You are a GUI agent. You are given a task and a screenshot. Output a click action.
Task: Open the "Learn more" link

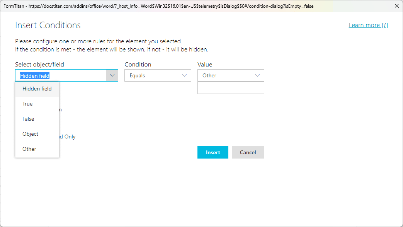click(x=364, y=25)
